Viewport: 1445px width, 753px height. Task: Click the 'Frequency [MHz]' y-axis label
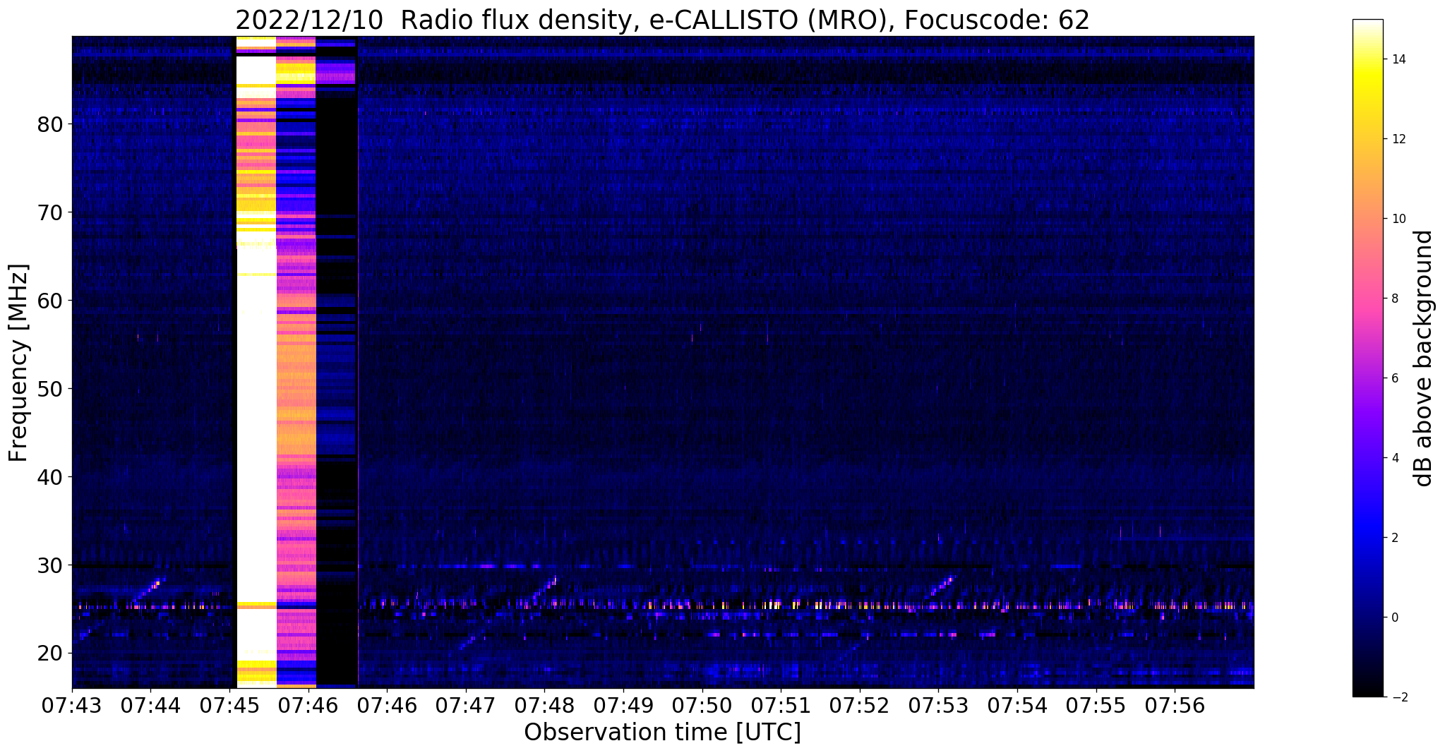19,363
